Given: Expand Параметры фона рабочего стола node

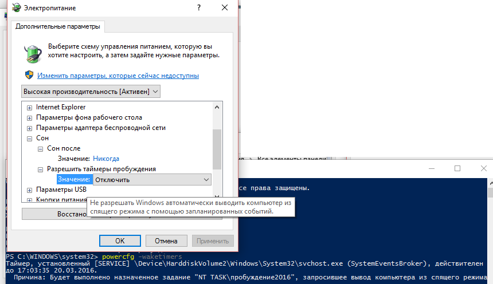Looking at the screenshot, I should coord(29,118).
